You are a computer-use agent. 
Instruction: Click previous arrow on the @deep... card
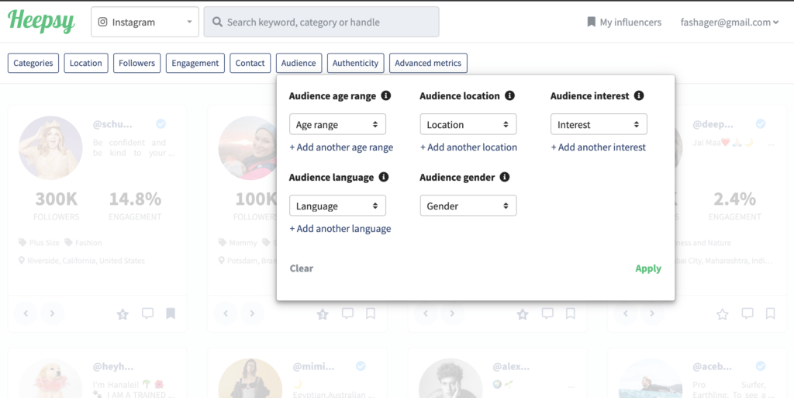627,314
